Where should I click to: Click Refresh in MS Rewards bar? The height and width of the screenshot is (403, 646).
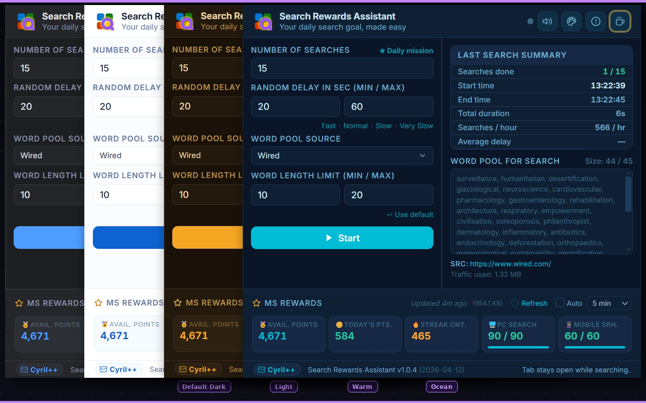click(x=529, y=303)
